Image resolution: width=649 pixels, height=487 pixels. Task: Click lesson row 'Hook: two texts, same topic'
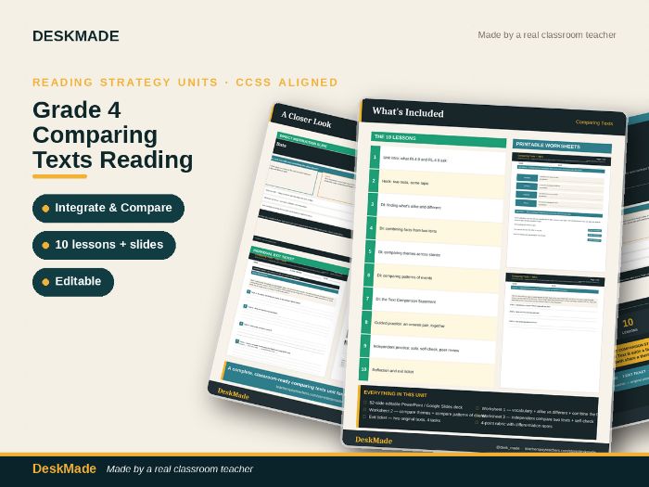pos(441,184)
